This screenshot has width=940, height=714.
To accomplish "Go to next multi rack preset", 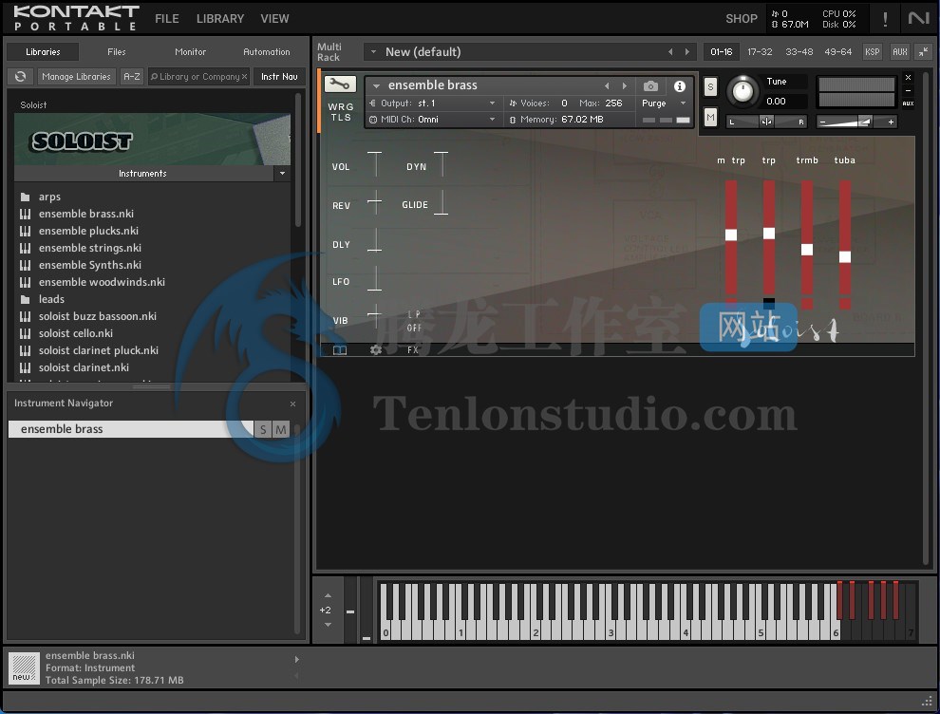I will (x=687, y=52).
